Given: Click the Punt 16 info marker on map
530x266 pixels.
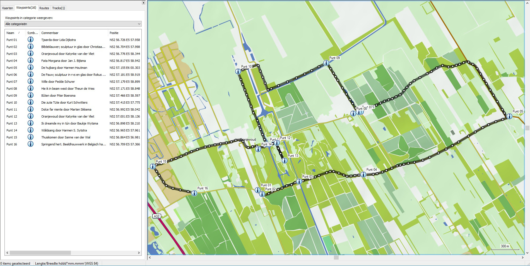Looking at the screenshot, I should (x=194, y=193).
